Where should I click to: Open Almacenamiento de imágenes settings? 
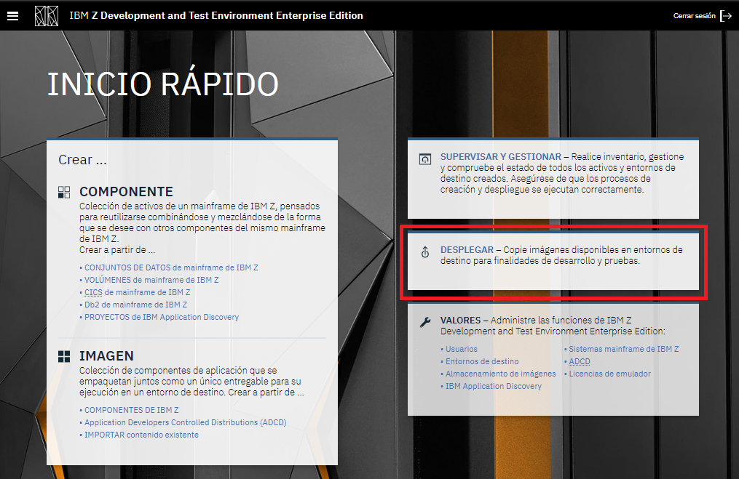tap(500, 374)
